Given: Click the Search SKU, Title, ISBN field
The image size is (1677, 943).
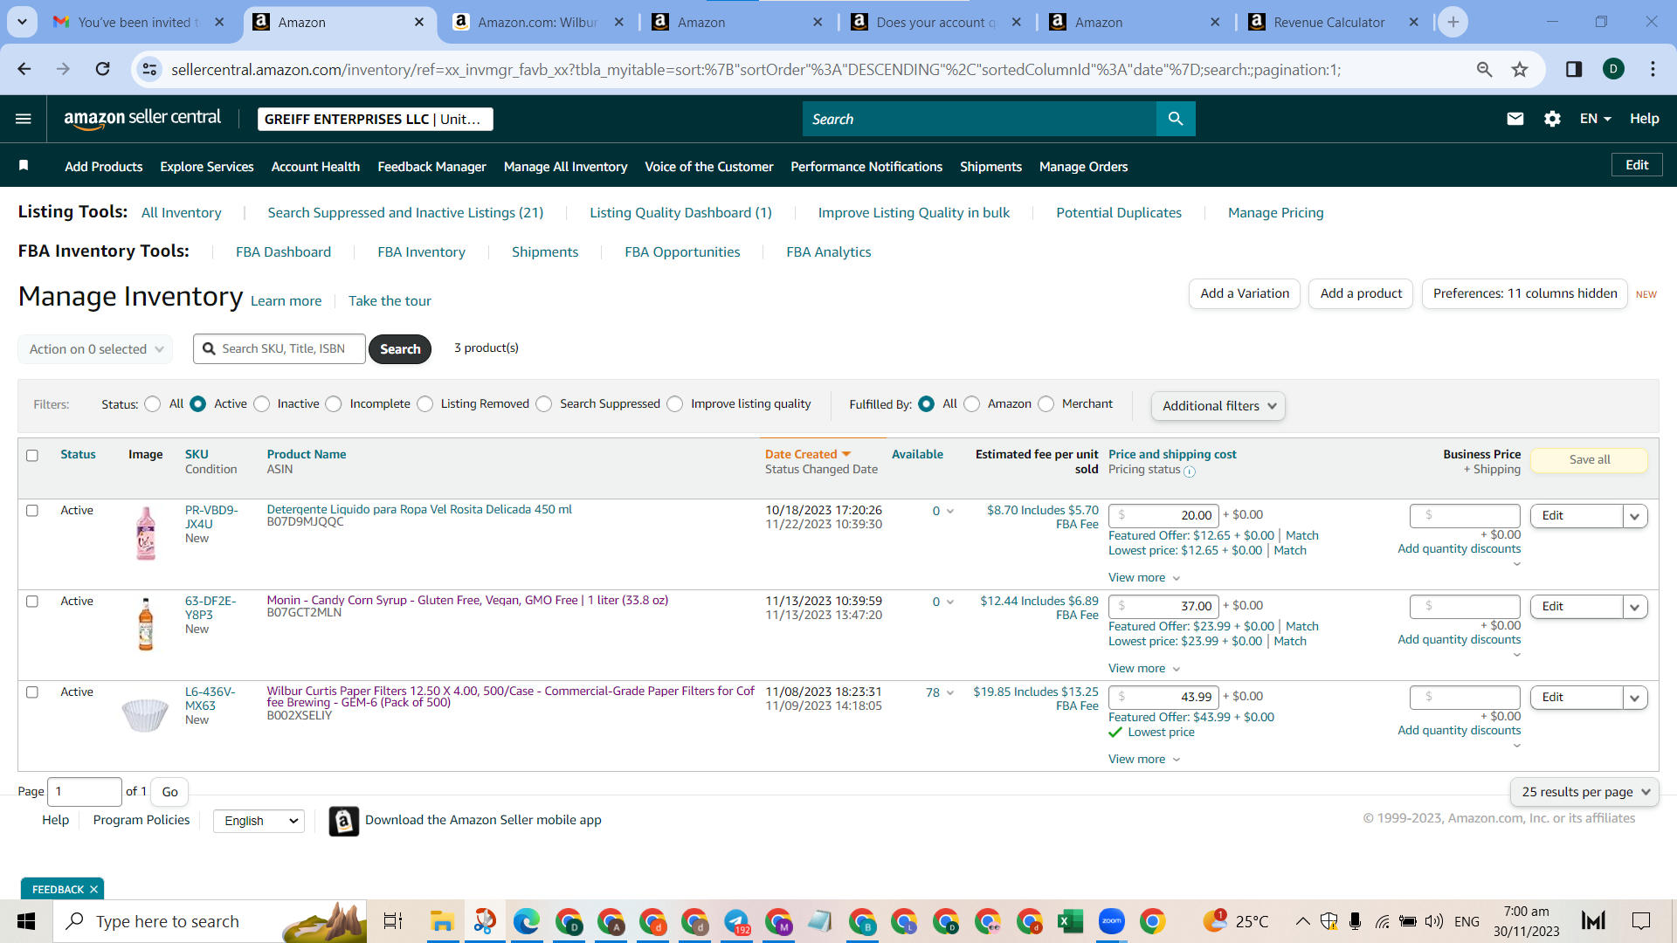Looking at the screenshot, I should click(x=279, y=349).
